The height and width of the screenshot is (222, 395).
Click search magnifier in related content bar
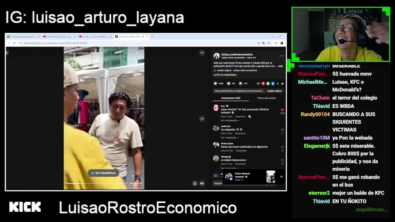[138, 53]
